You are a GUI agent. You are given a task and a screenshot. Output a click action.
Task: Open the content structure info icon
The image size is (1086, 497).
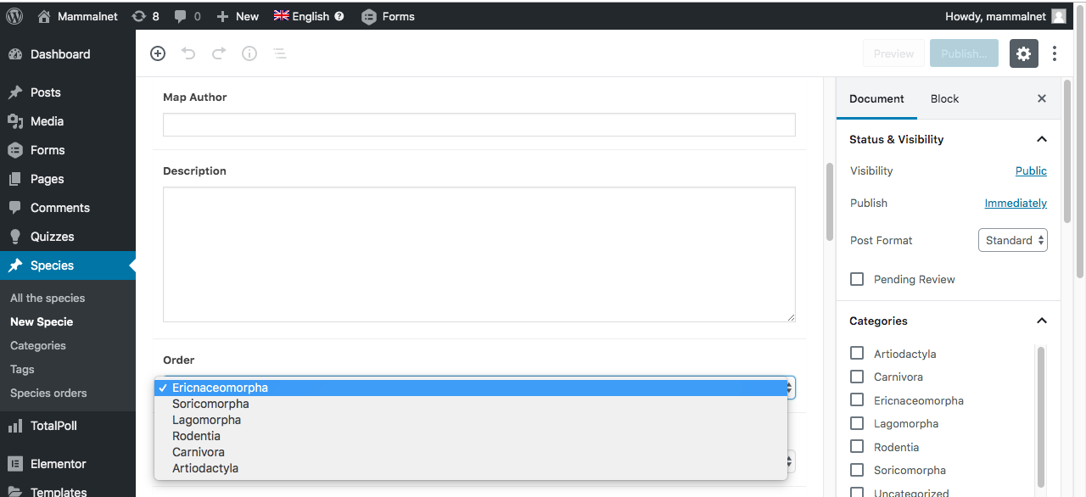point(249,53)
